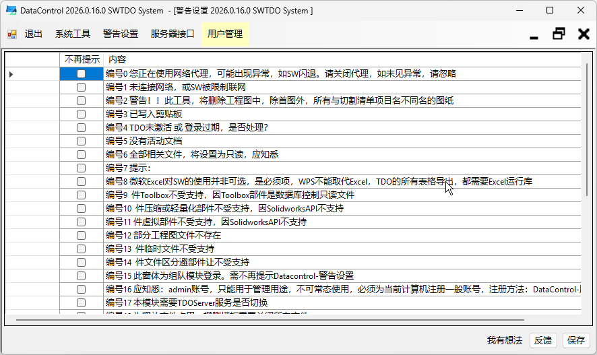The width and height of the screenshot is (597, 355).
Task: Close the inner 警告设置 child window
Action: coord(584,34)
